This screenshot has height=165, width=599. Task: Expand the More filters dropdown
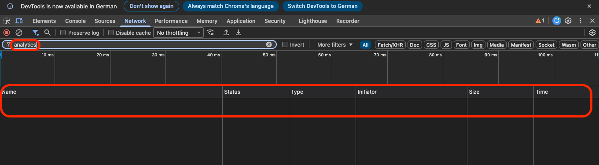click(335, 44)
